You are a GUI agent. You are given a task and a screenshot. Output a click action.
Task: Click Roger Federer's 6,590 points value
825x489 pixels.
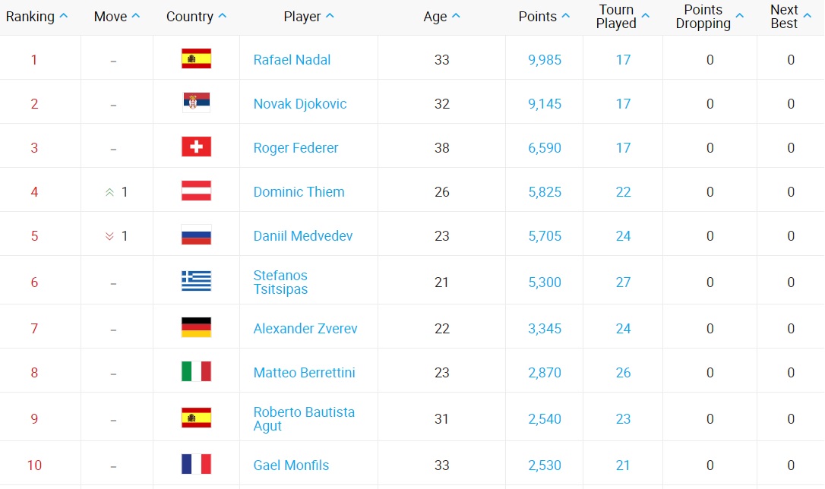pos(545,148)
